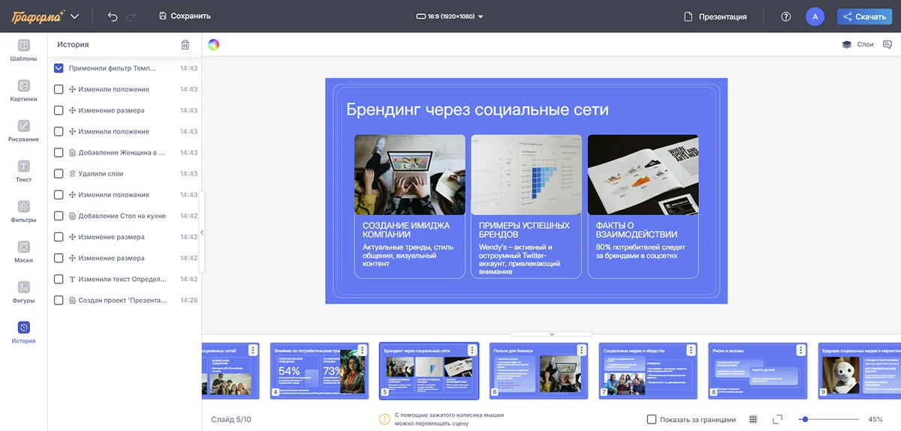Viewport: 901px width, 431px height.
Task: Check the Изменили текст history checkbox
Action: click(x=59, y=279)
